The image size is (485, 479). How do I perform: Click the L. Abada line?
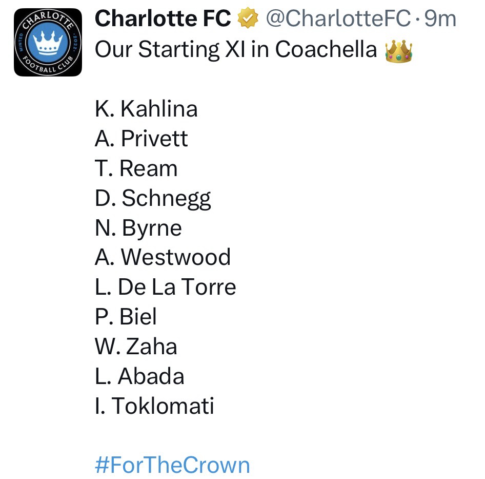tap(139, 376)
